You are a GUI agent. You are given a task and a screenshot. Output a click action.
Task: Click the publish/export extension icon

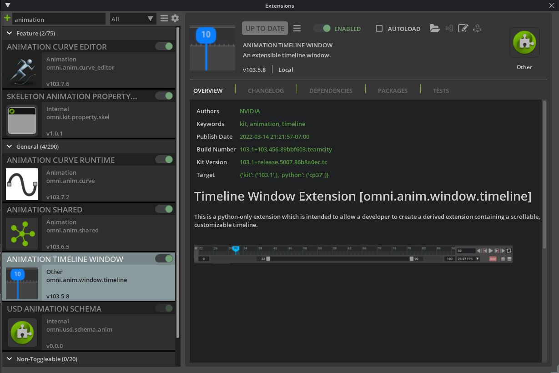477,28
